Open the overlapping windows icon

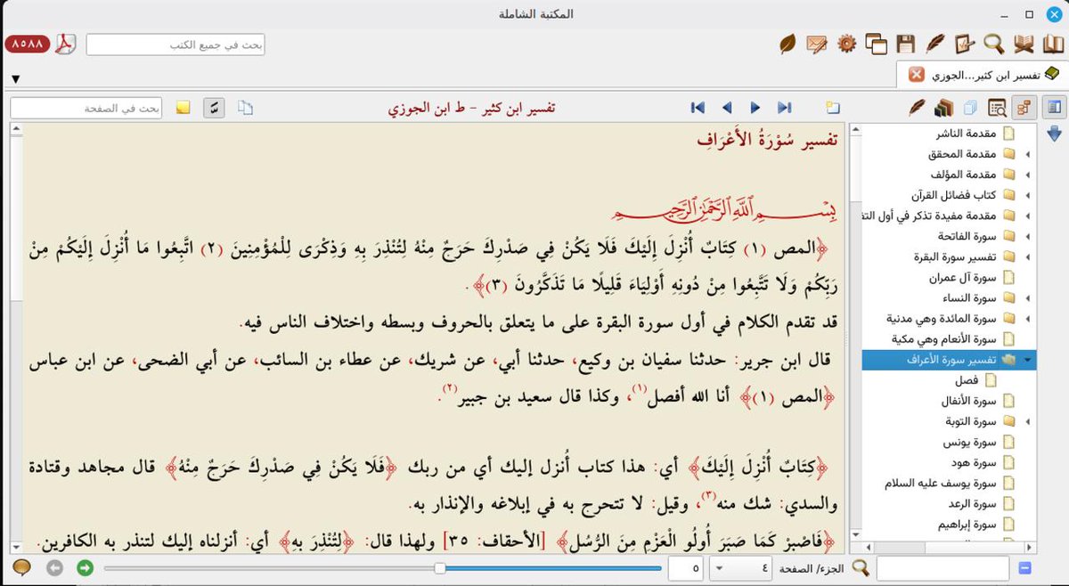point(877,44)
